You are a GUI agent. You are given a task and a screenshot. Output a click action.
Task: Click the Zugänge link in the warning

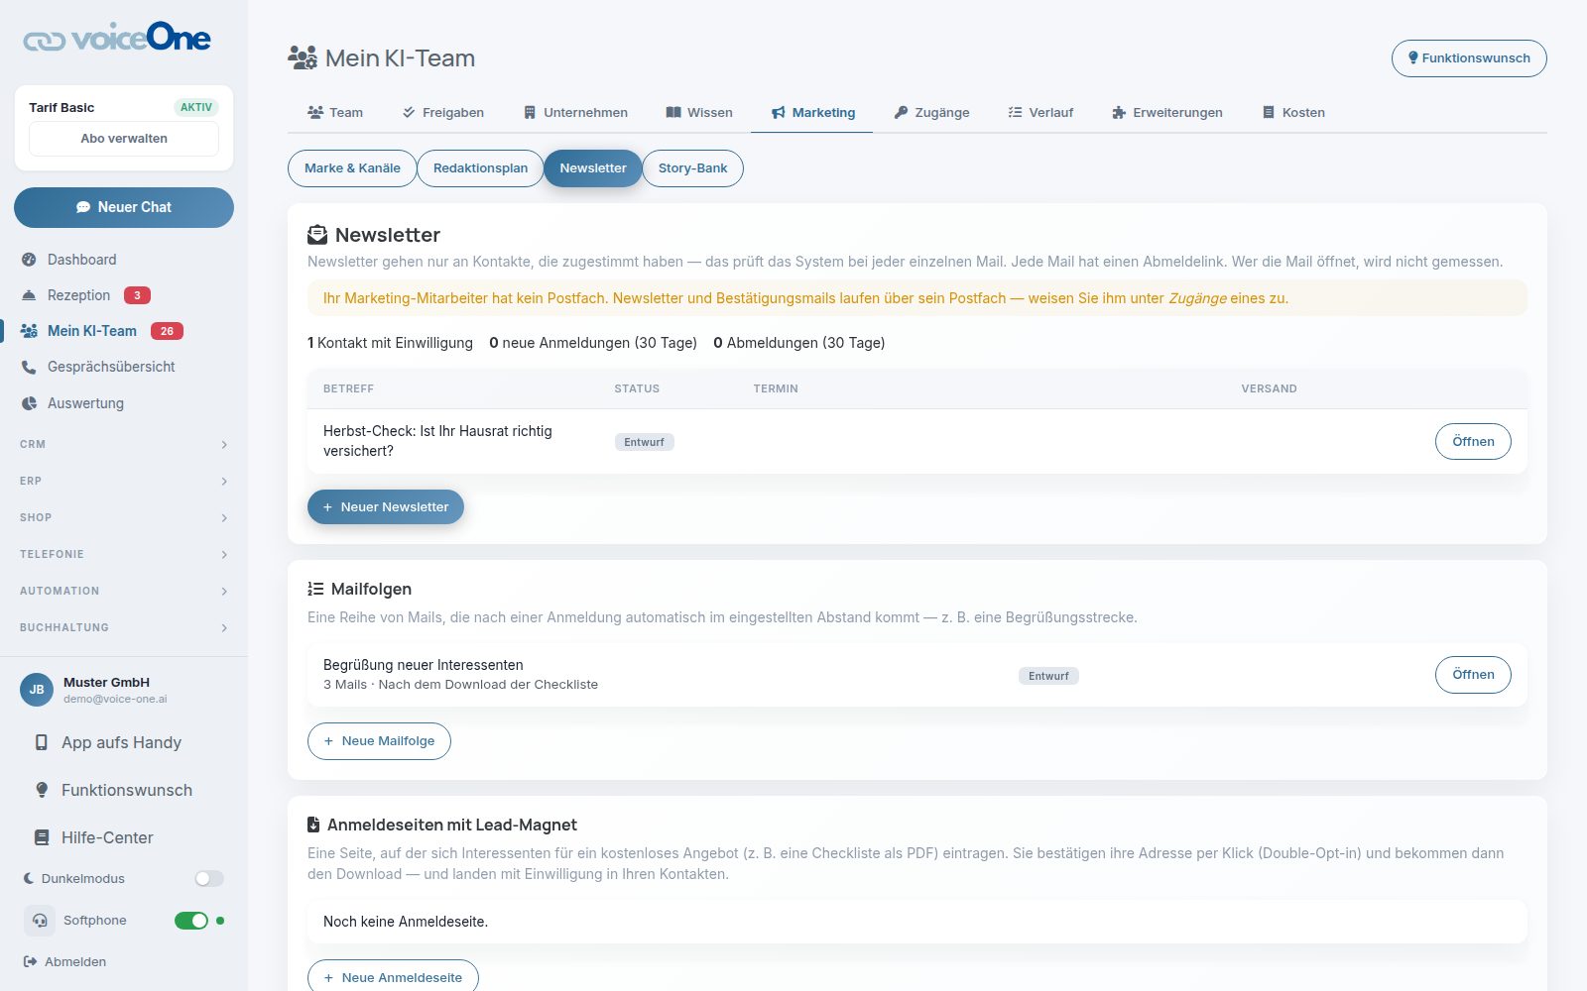pos(1197,298)
